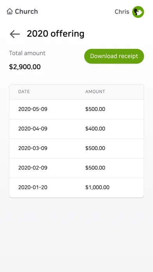Viewport: 153px width, 272px height.
Task: Click the Chris username label
Action: click(122, 12)
